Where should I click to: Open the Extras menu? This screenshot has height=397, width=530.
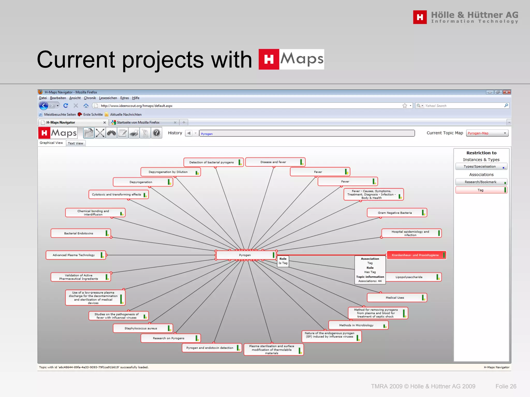coord(124,98)
